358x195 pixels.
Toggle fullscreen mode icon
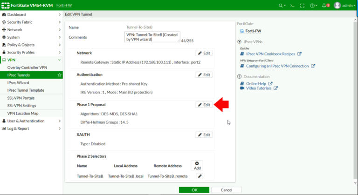302,6
